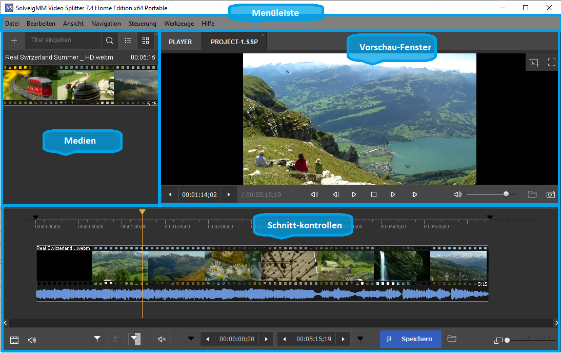Switch to the PROJECT-1.SSP tab
The height and width of the screenshot is (353, 561).
click(234, 42)
